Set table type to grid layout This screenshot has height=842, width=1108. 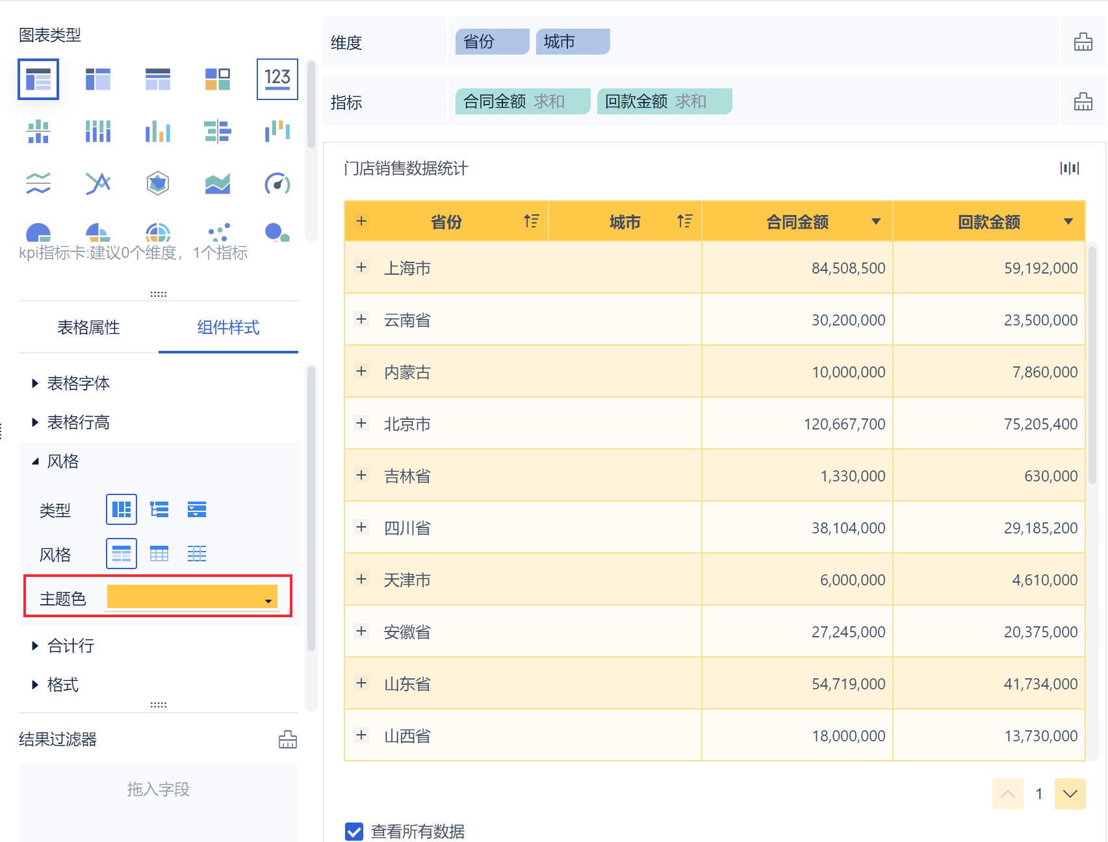pyautogui.click(x=122, y=509)
